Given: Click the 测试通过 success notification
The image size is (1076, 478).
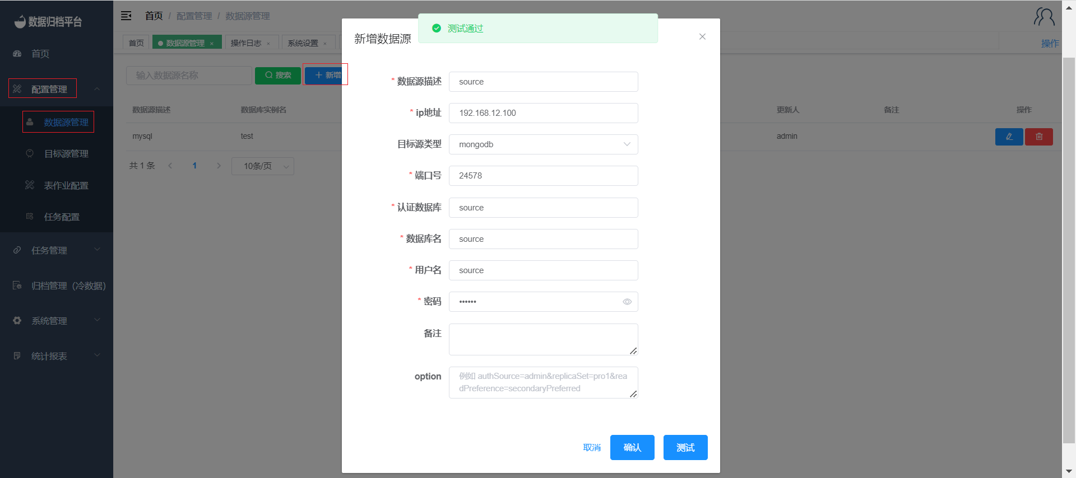Looking at the screenshot, I should (x=538, y=29).
